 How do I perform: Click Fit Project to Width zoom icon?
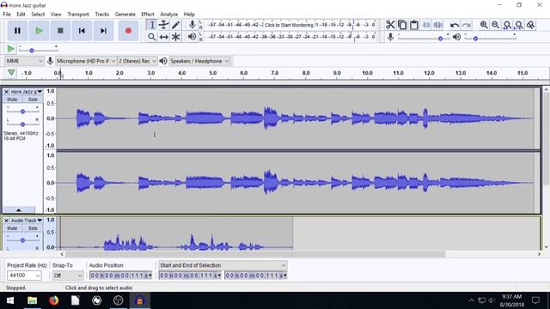pos(519,25)
